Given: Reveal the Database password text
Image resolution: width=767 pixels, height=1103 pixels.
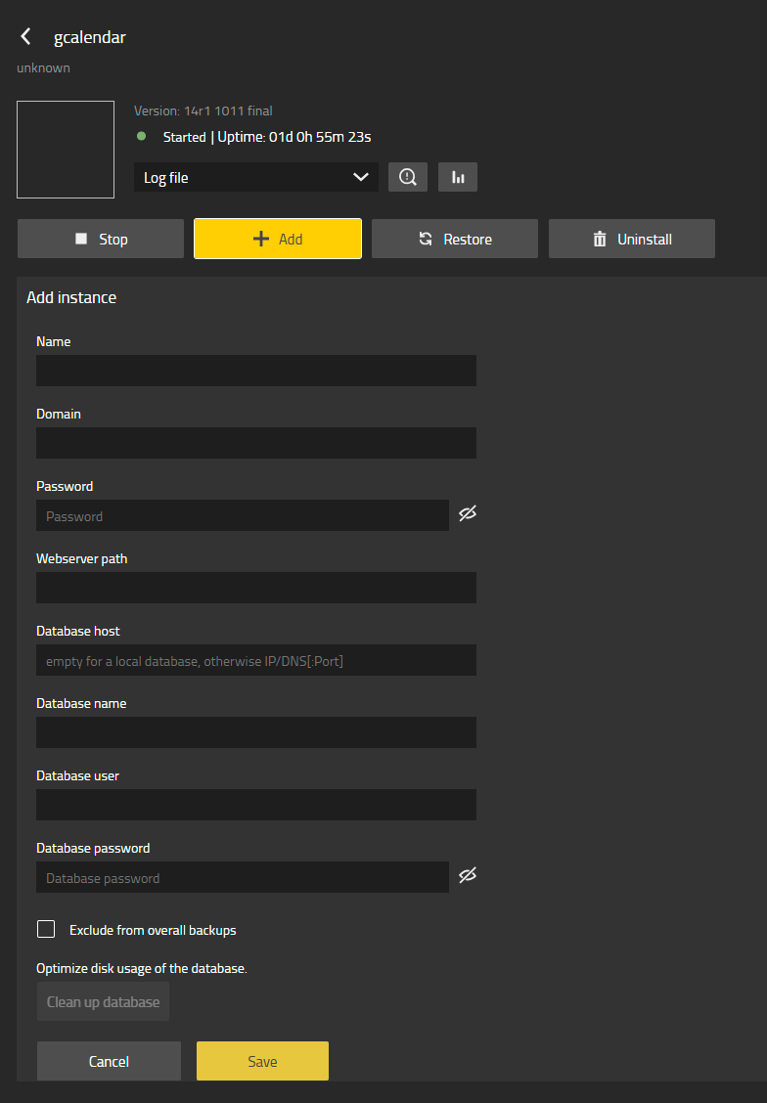Looking at the screenshot, I should pos(468,876).
